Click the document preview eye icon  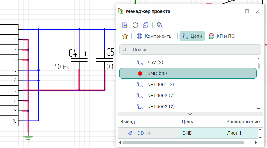125,25
